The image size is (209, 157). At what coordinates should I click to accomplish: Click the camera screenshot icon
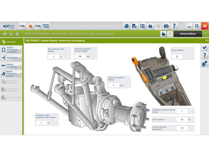(166, 26)
